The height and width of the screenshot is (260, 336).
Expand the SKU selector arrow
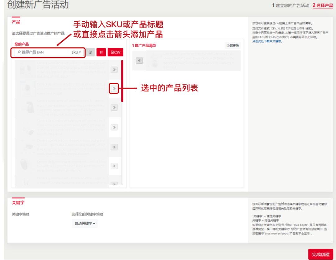coord(80,52)
